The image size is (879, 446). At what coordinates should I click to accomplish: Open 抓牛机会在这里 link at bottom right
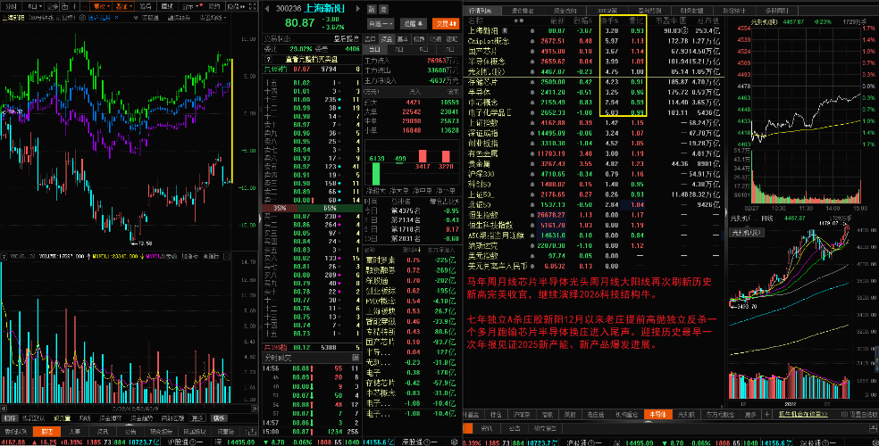pos(803,415)
